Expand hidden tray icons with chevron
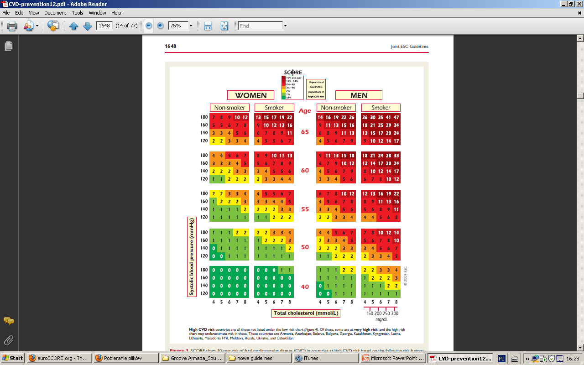Image resolution: width=584 pixels, height=365 pixels. click(x=527, y=358)
